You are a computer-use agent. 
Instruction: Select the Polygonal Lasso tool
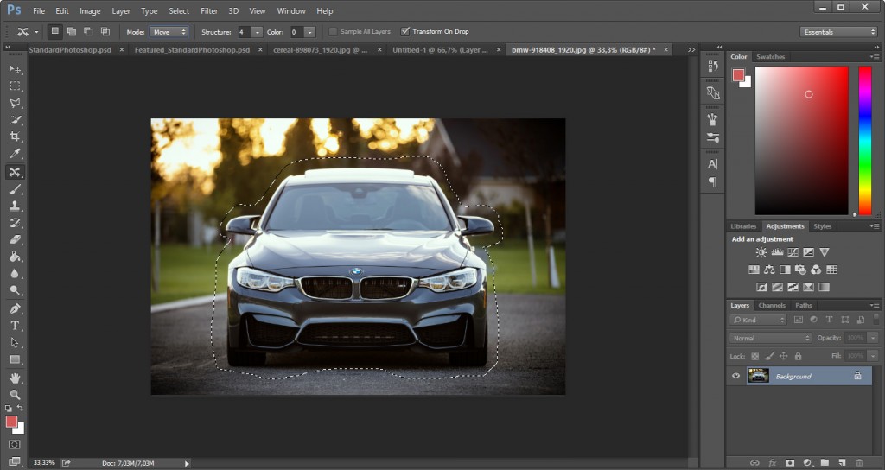(15, 103)
